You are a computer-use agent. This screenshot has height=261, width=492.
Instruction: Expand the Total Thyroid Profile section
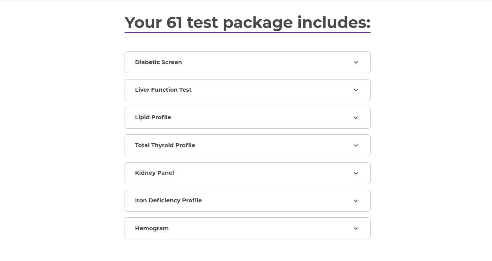point(247,145)
